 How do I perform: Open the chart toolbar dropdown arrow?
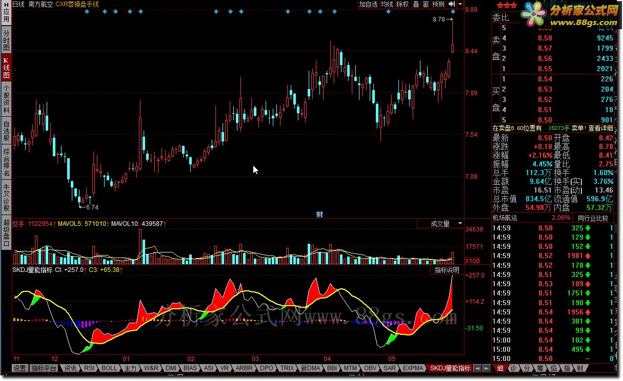tap(459, 4)
